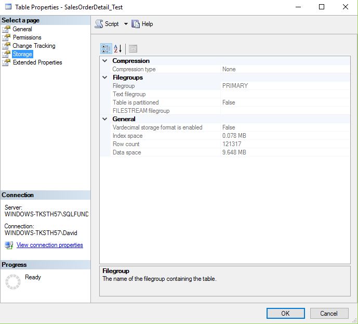This screenshot has width=358, height=324.
Task: Open the Script dropdown arrow
Action: point(126,24)
